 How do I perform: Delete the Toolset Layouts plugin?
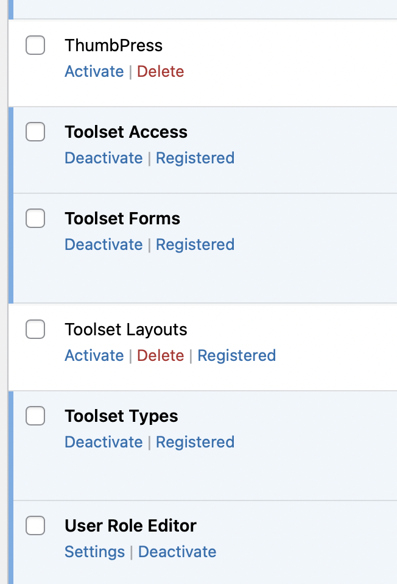[x=160, y=355]
